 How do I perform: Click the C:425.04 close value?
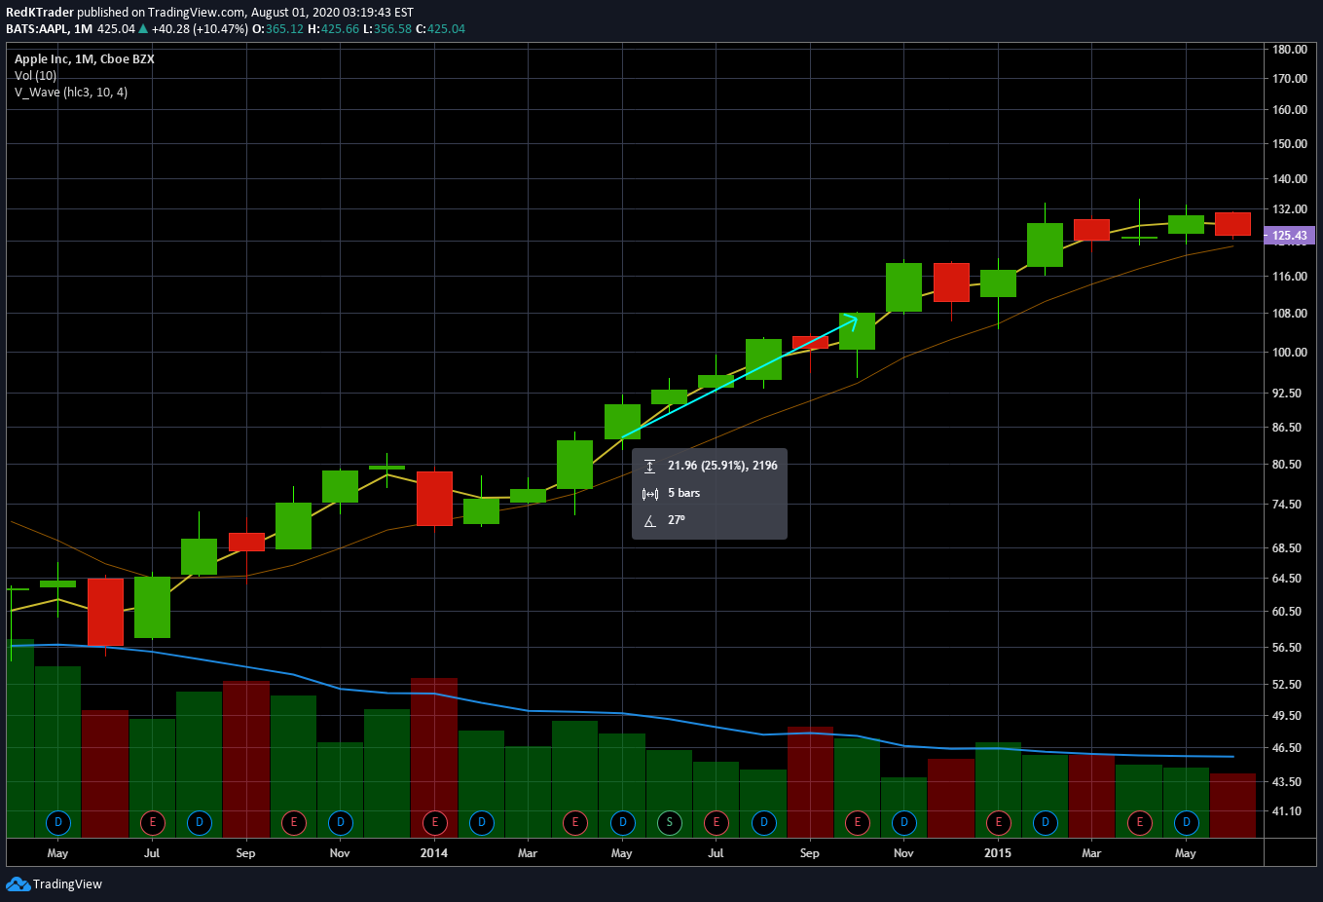[x=441, y=29]
